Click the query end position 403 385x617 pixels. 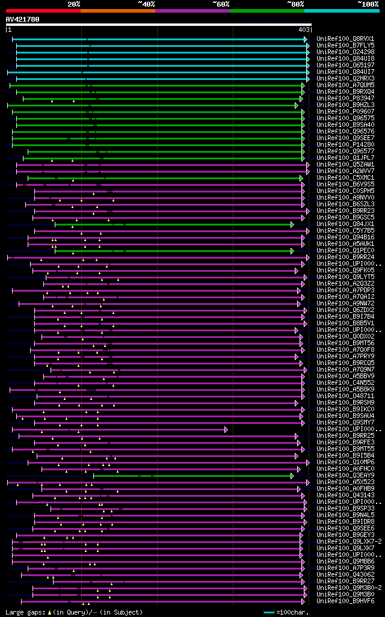tap(304, 30)
